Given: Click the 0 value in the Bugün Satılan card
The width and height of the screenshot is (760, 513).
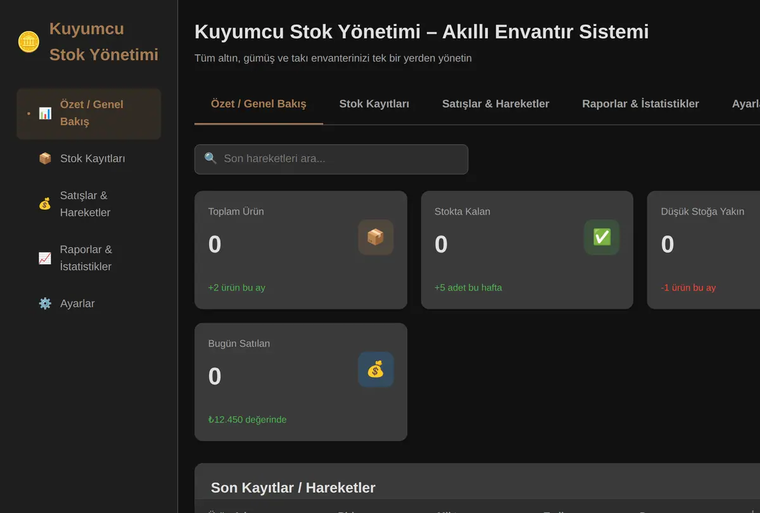Looking at the screenshot, I should [x=215, y=376].
